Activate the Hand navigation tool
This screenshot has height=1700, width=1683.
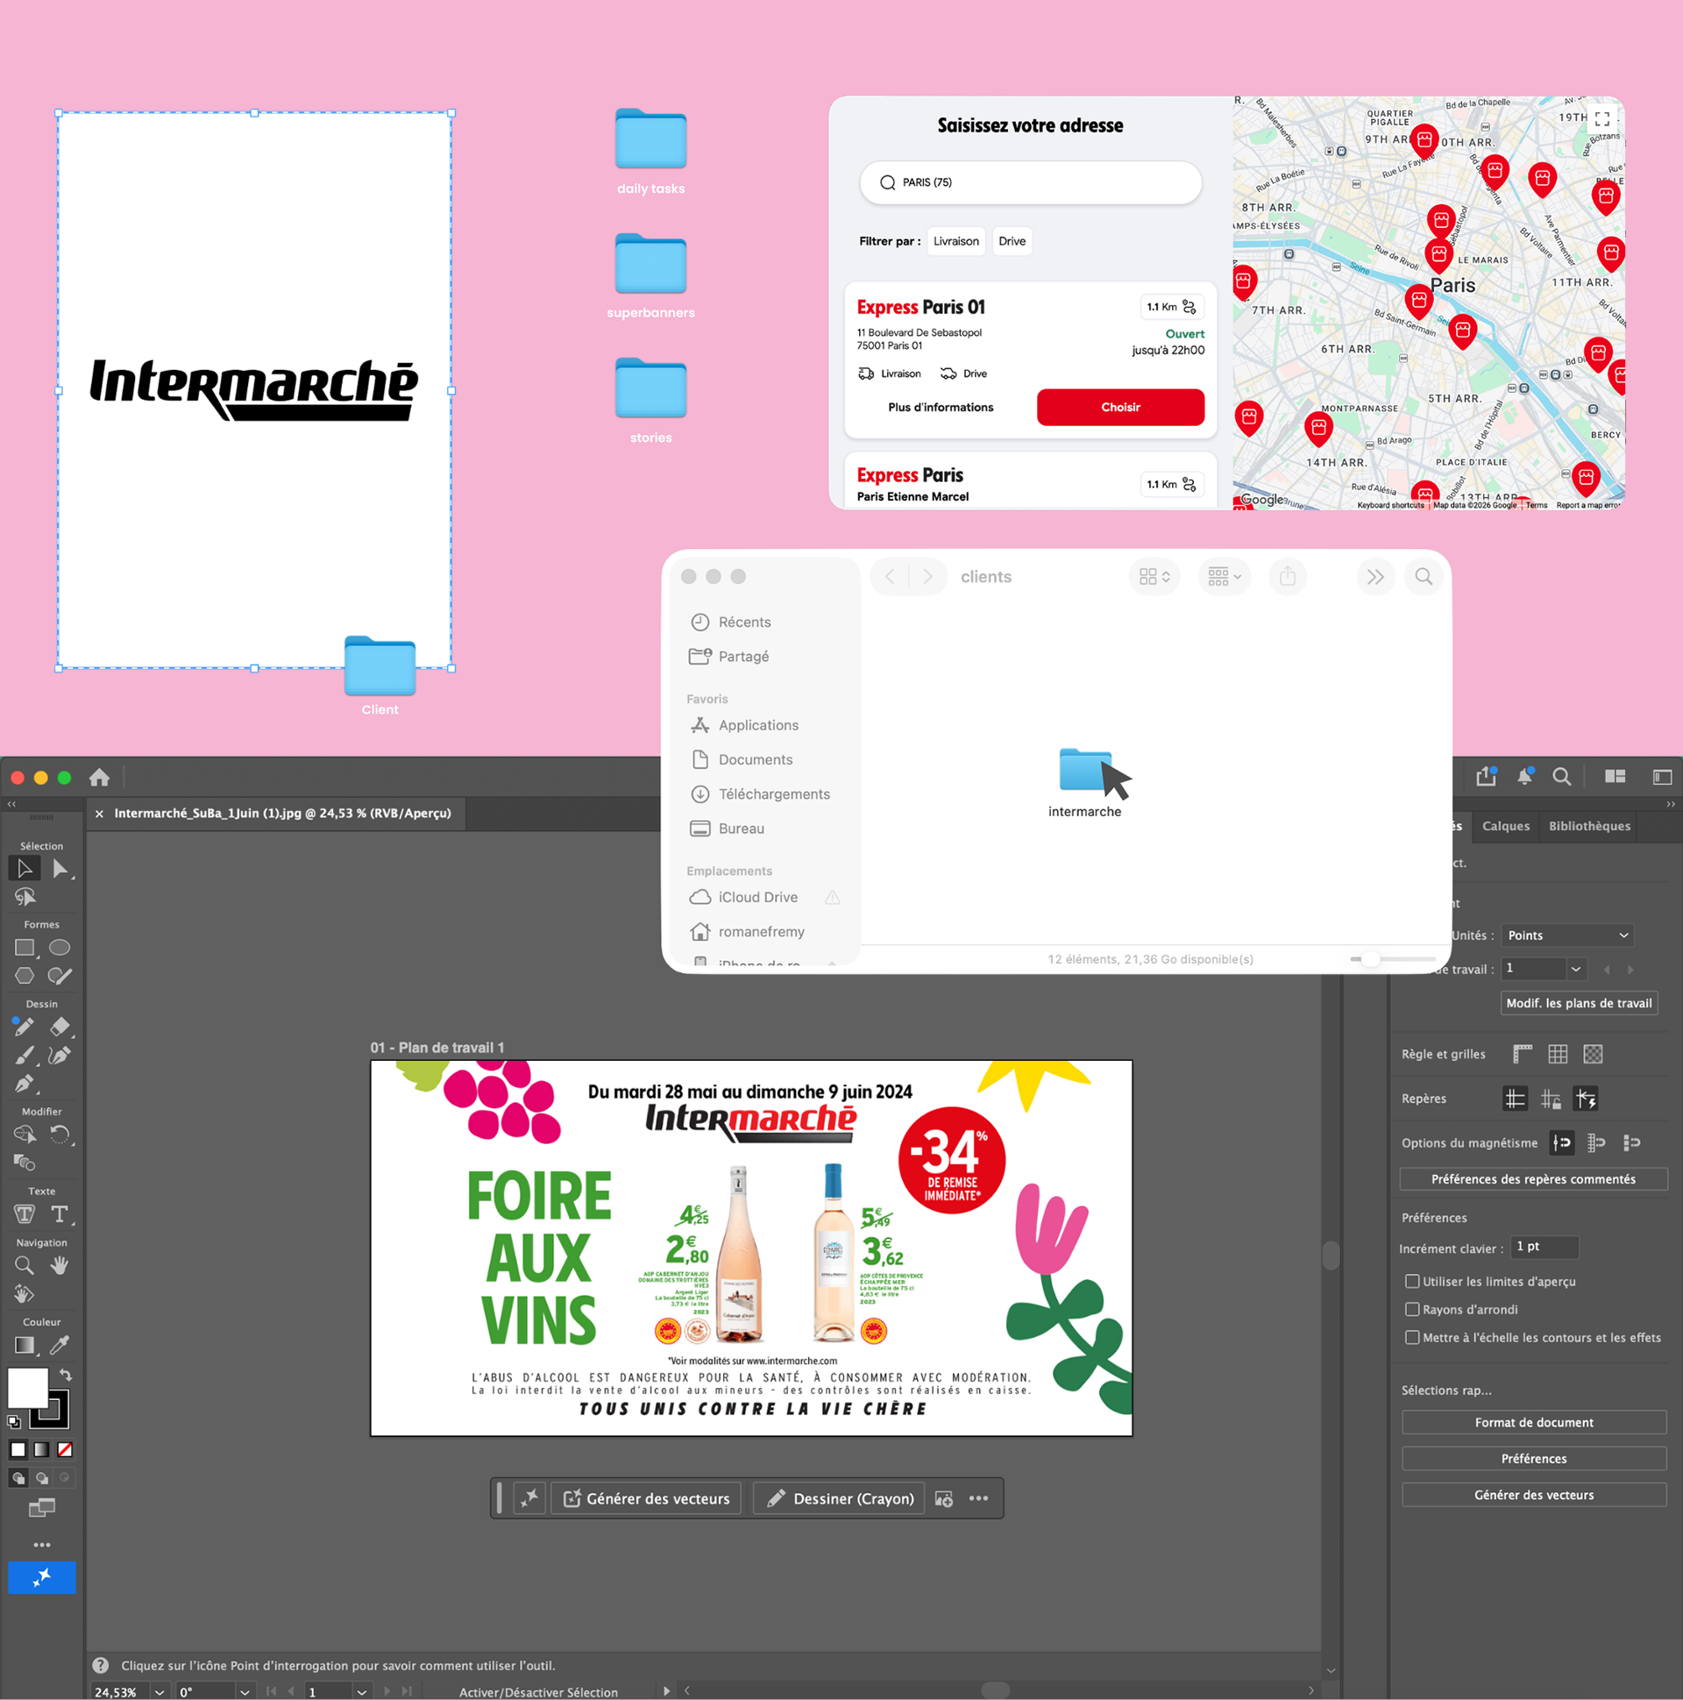point(60,1265)
